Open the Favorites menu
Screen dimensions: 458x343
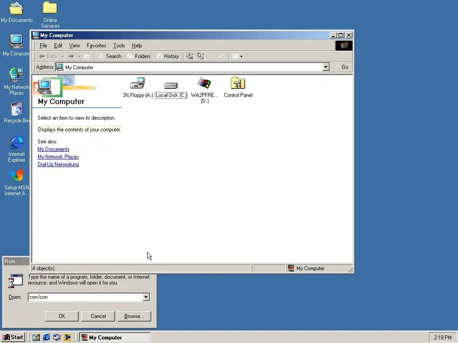(97, 46)
